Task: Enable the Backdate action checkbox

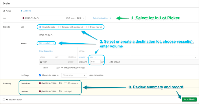Action: (4, 100)
